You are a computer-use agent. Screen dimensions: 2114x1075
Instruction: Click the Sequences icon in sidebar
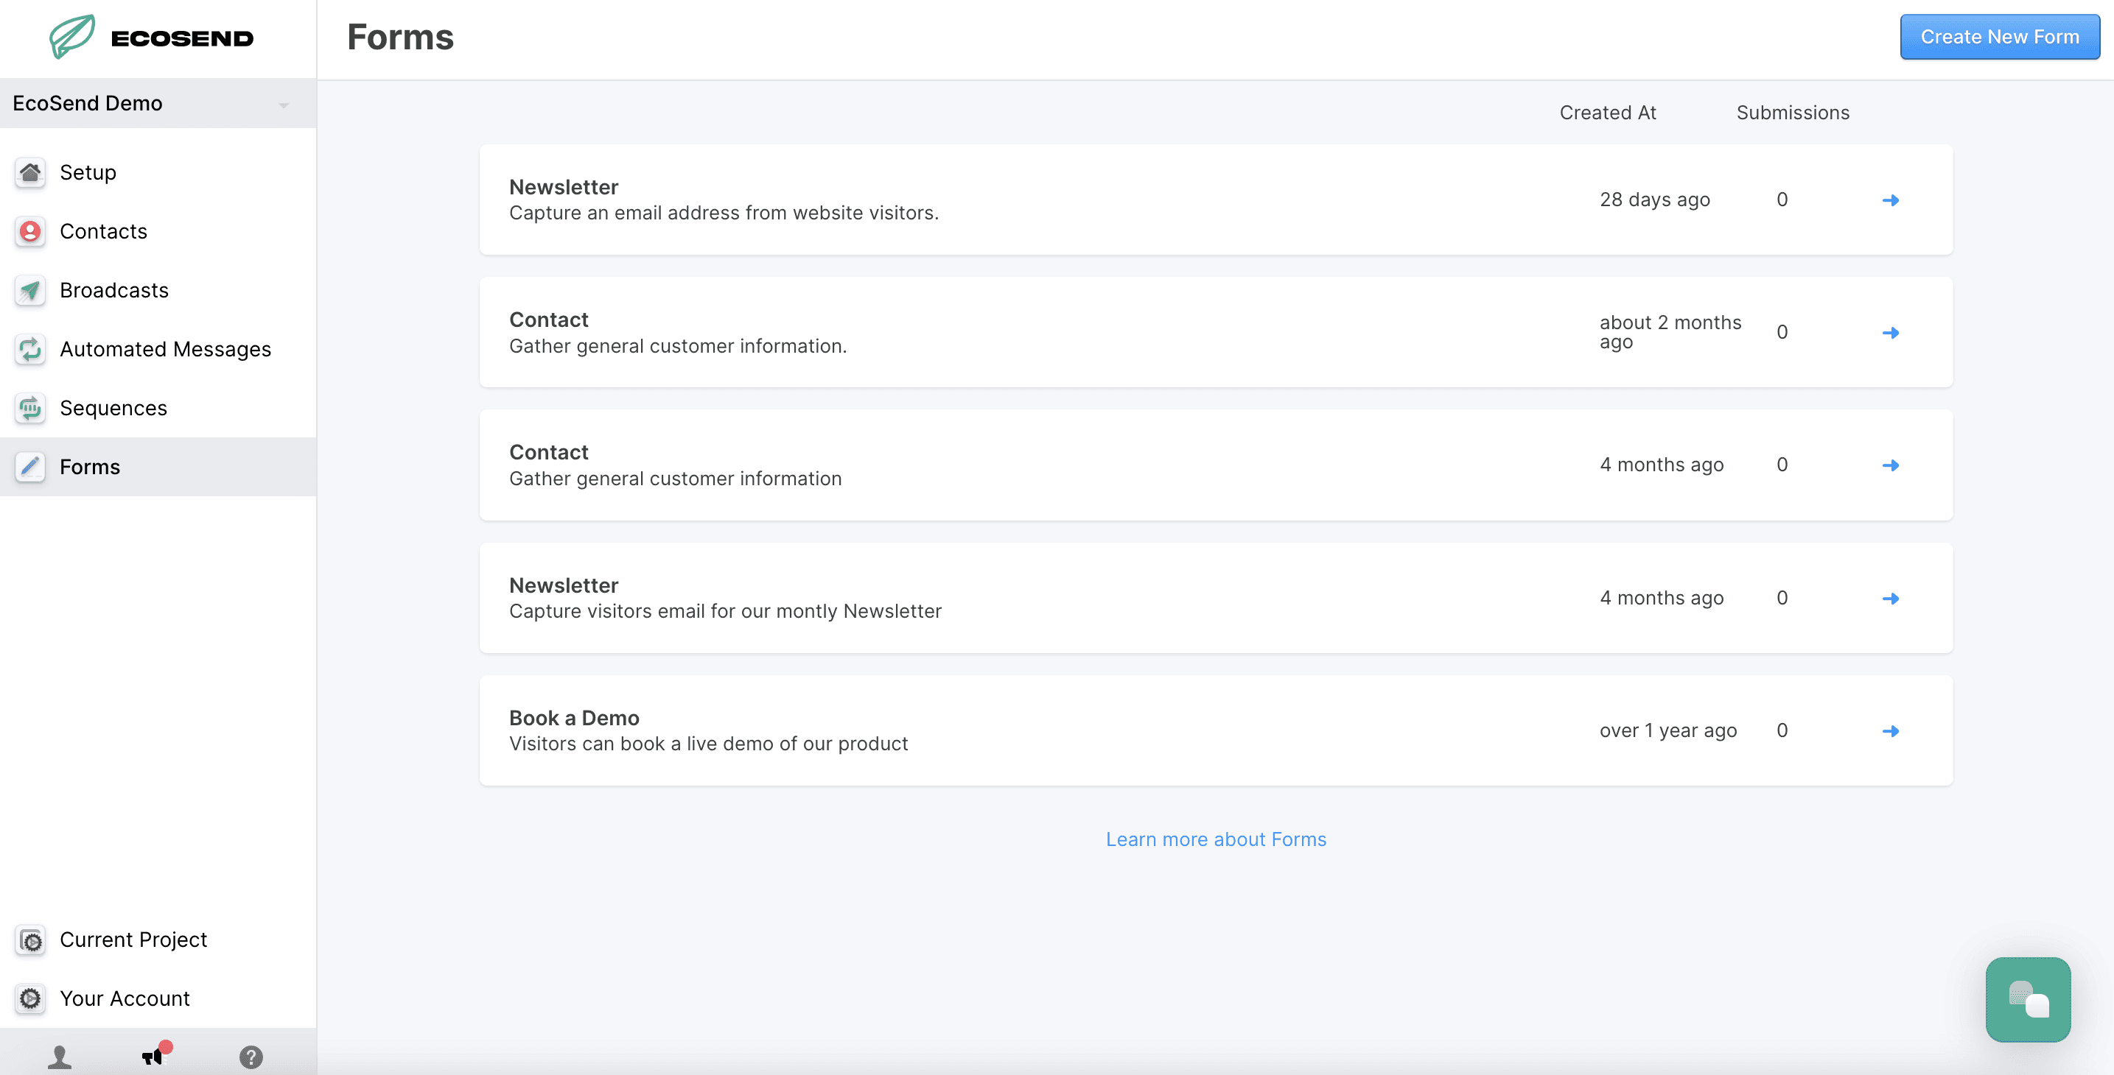pos(30,409)
